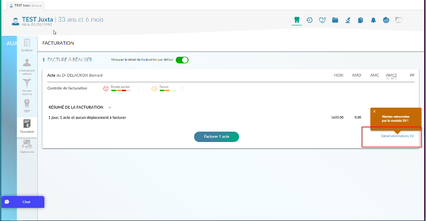Open the Synthèse sidebar tab
This screenshot has height=221, width=426.
click(x=27, y=45)
